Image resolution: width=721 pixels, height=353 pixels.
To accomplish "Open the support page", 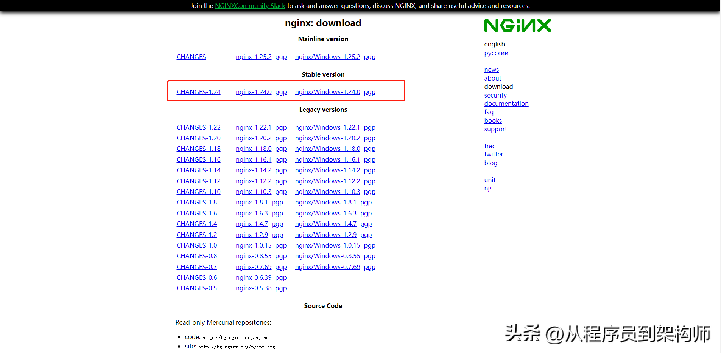I will point(496,129).
